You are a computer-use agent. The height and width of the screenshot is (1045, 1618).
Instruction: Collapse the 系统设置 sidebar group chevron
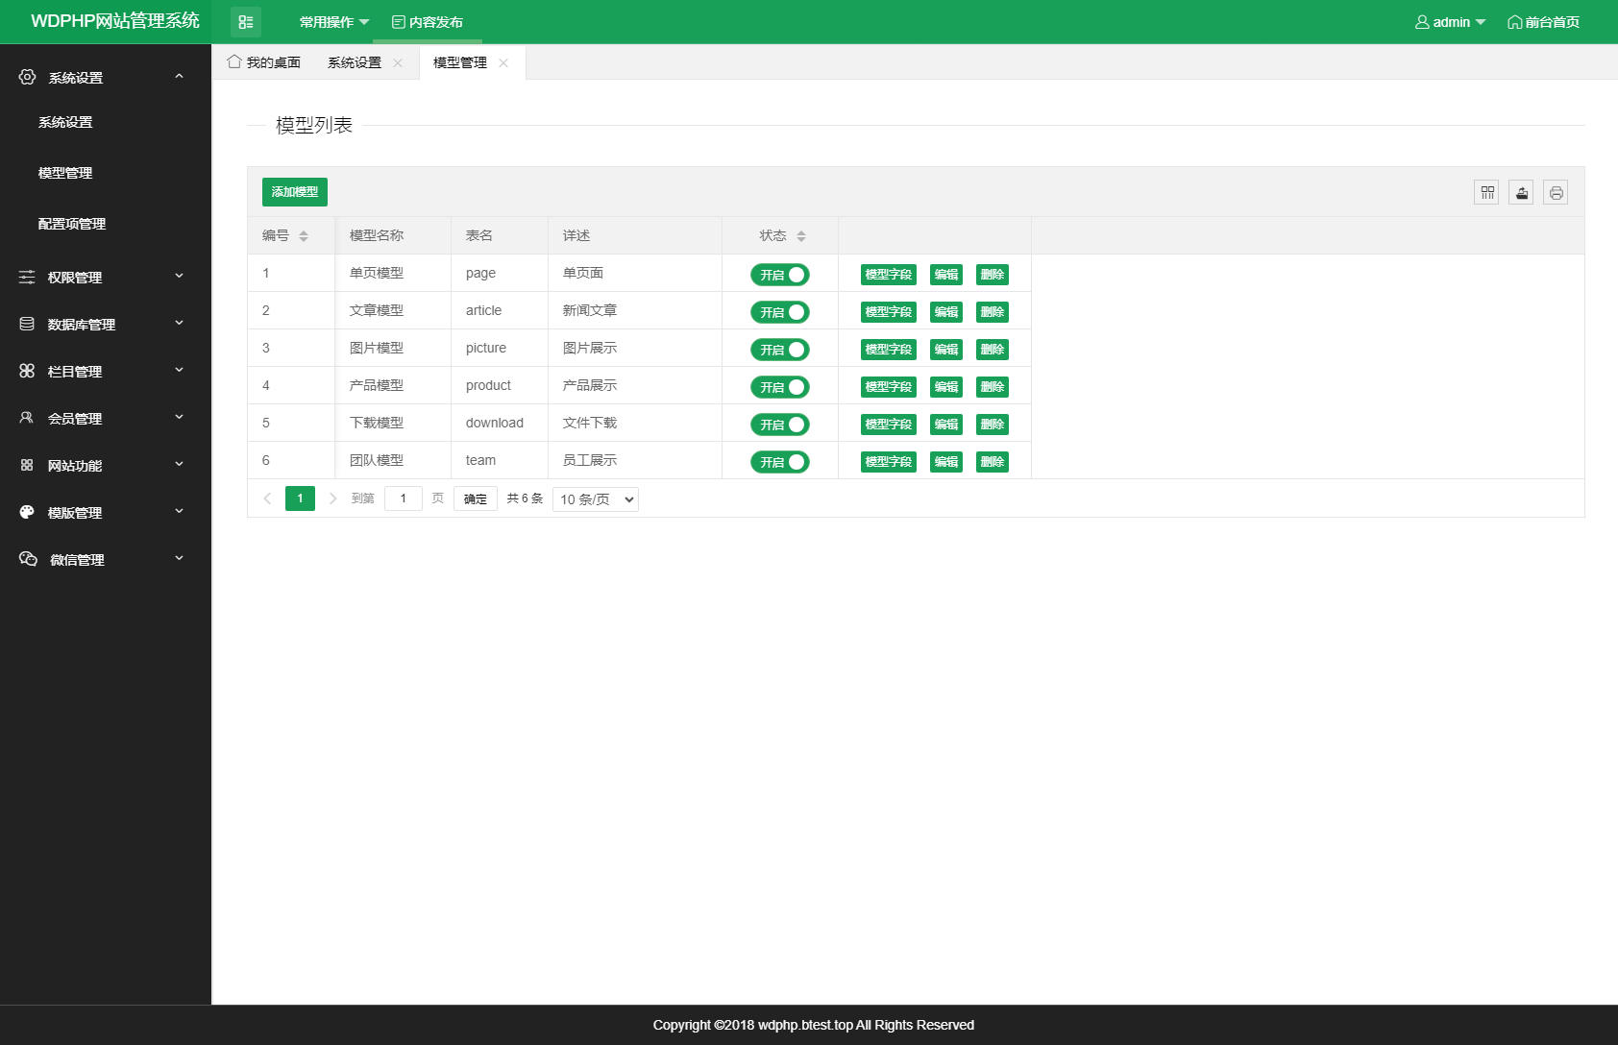(179, 77)
